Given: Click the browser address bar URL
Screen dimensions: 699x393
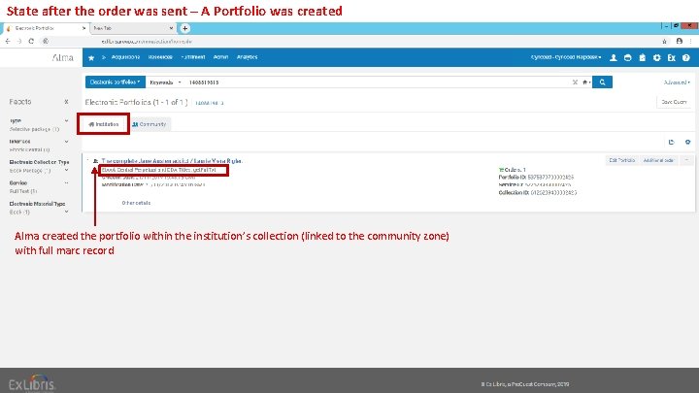Looking at the screenshot, I should coord(147,42).
